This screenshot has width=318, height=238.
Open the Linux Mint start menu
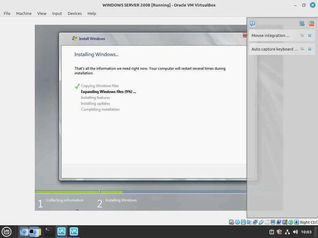pyautogui.click(x=7, y=232)
